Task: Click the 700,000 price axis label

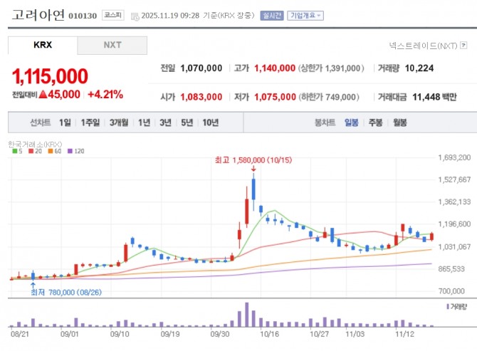Action: coord(451,291)
